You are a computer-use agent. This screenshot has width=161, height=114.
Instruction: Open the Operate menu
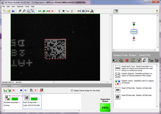20,6
